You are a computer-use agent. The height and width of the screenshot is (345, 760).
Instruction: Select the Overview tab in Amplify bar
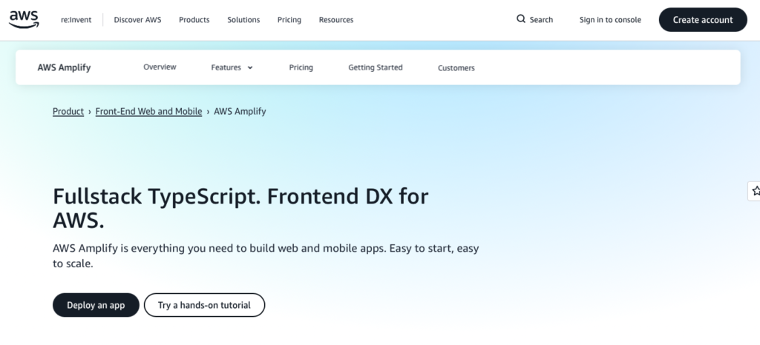(160, 67)
